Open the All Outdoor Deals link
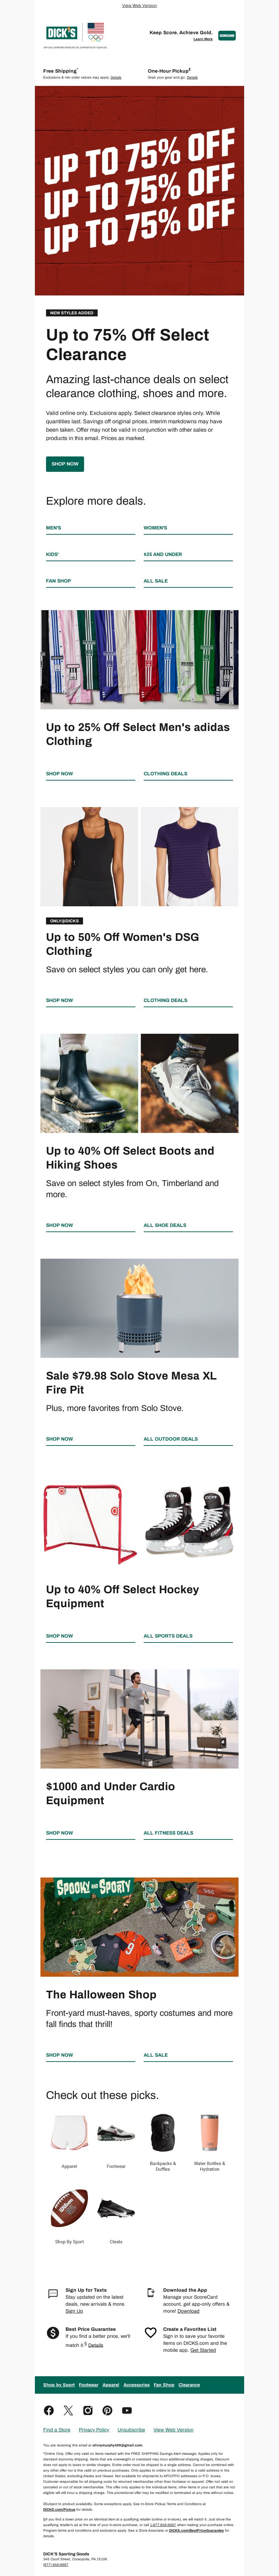 (x=170, y=1439)
